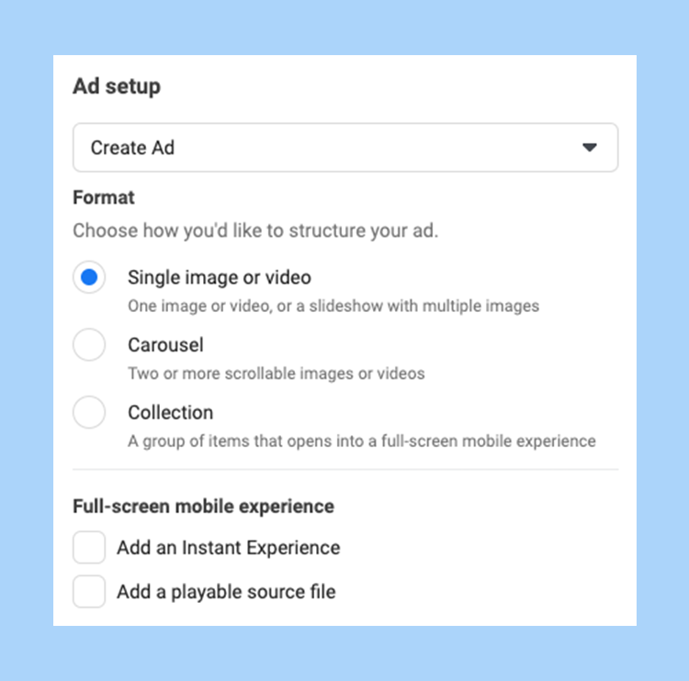Click the Create Ad dropdown arrow
The height and width of the screenshot is (681, 689).
(589, 148)
